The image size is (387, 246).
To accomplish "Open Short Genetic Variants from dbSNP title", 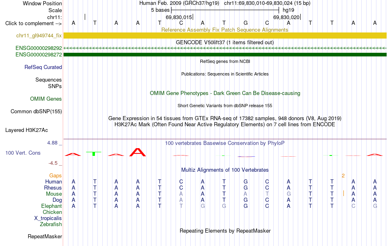I will [225, 106].
